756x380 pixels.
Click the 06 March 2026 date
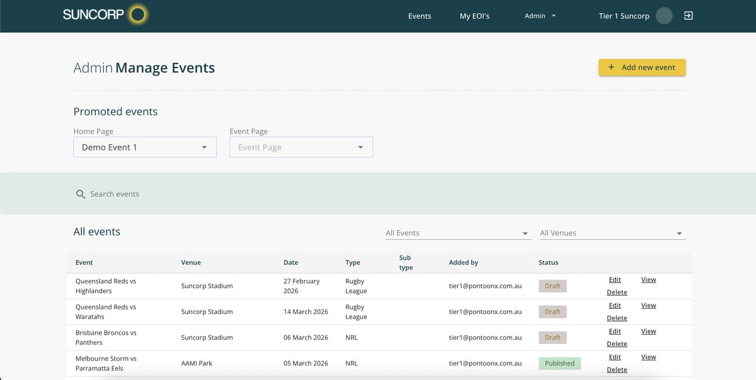coord(306,338)
